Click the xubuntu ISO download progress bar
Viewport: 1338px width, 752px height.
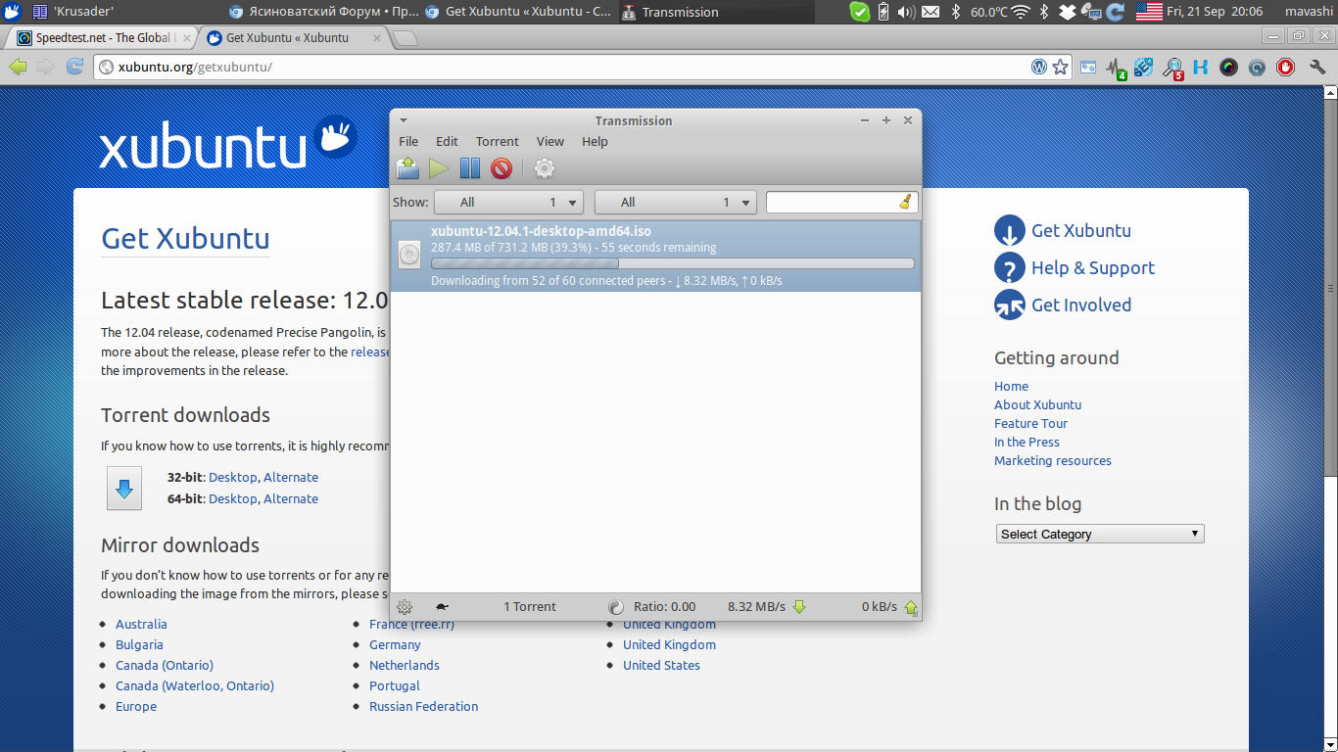[672, 263]
